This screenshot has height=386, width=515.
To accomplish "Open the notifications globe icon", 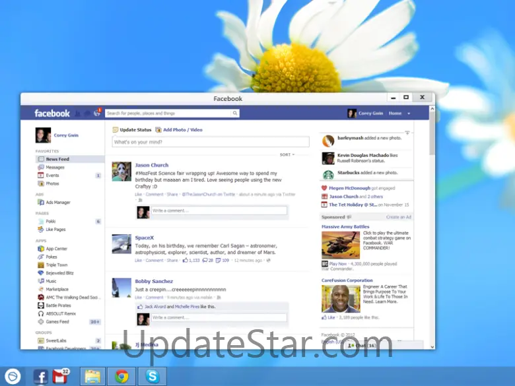I will click(97, 113).
